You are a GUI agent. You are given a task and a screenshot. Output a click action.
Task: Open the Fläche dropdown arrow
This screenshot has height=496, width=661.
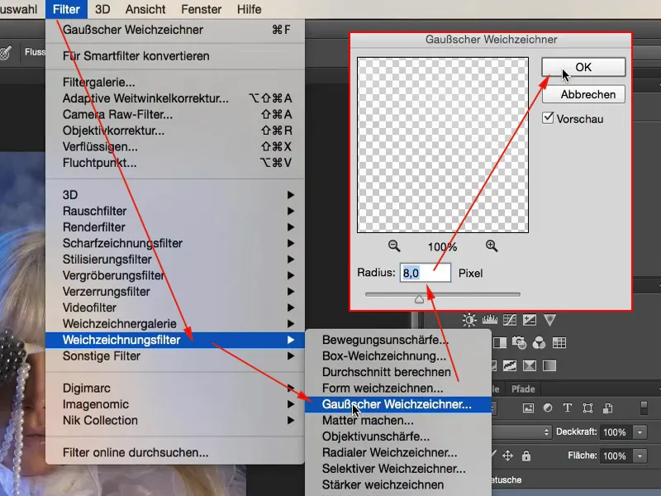(640, 455)
